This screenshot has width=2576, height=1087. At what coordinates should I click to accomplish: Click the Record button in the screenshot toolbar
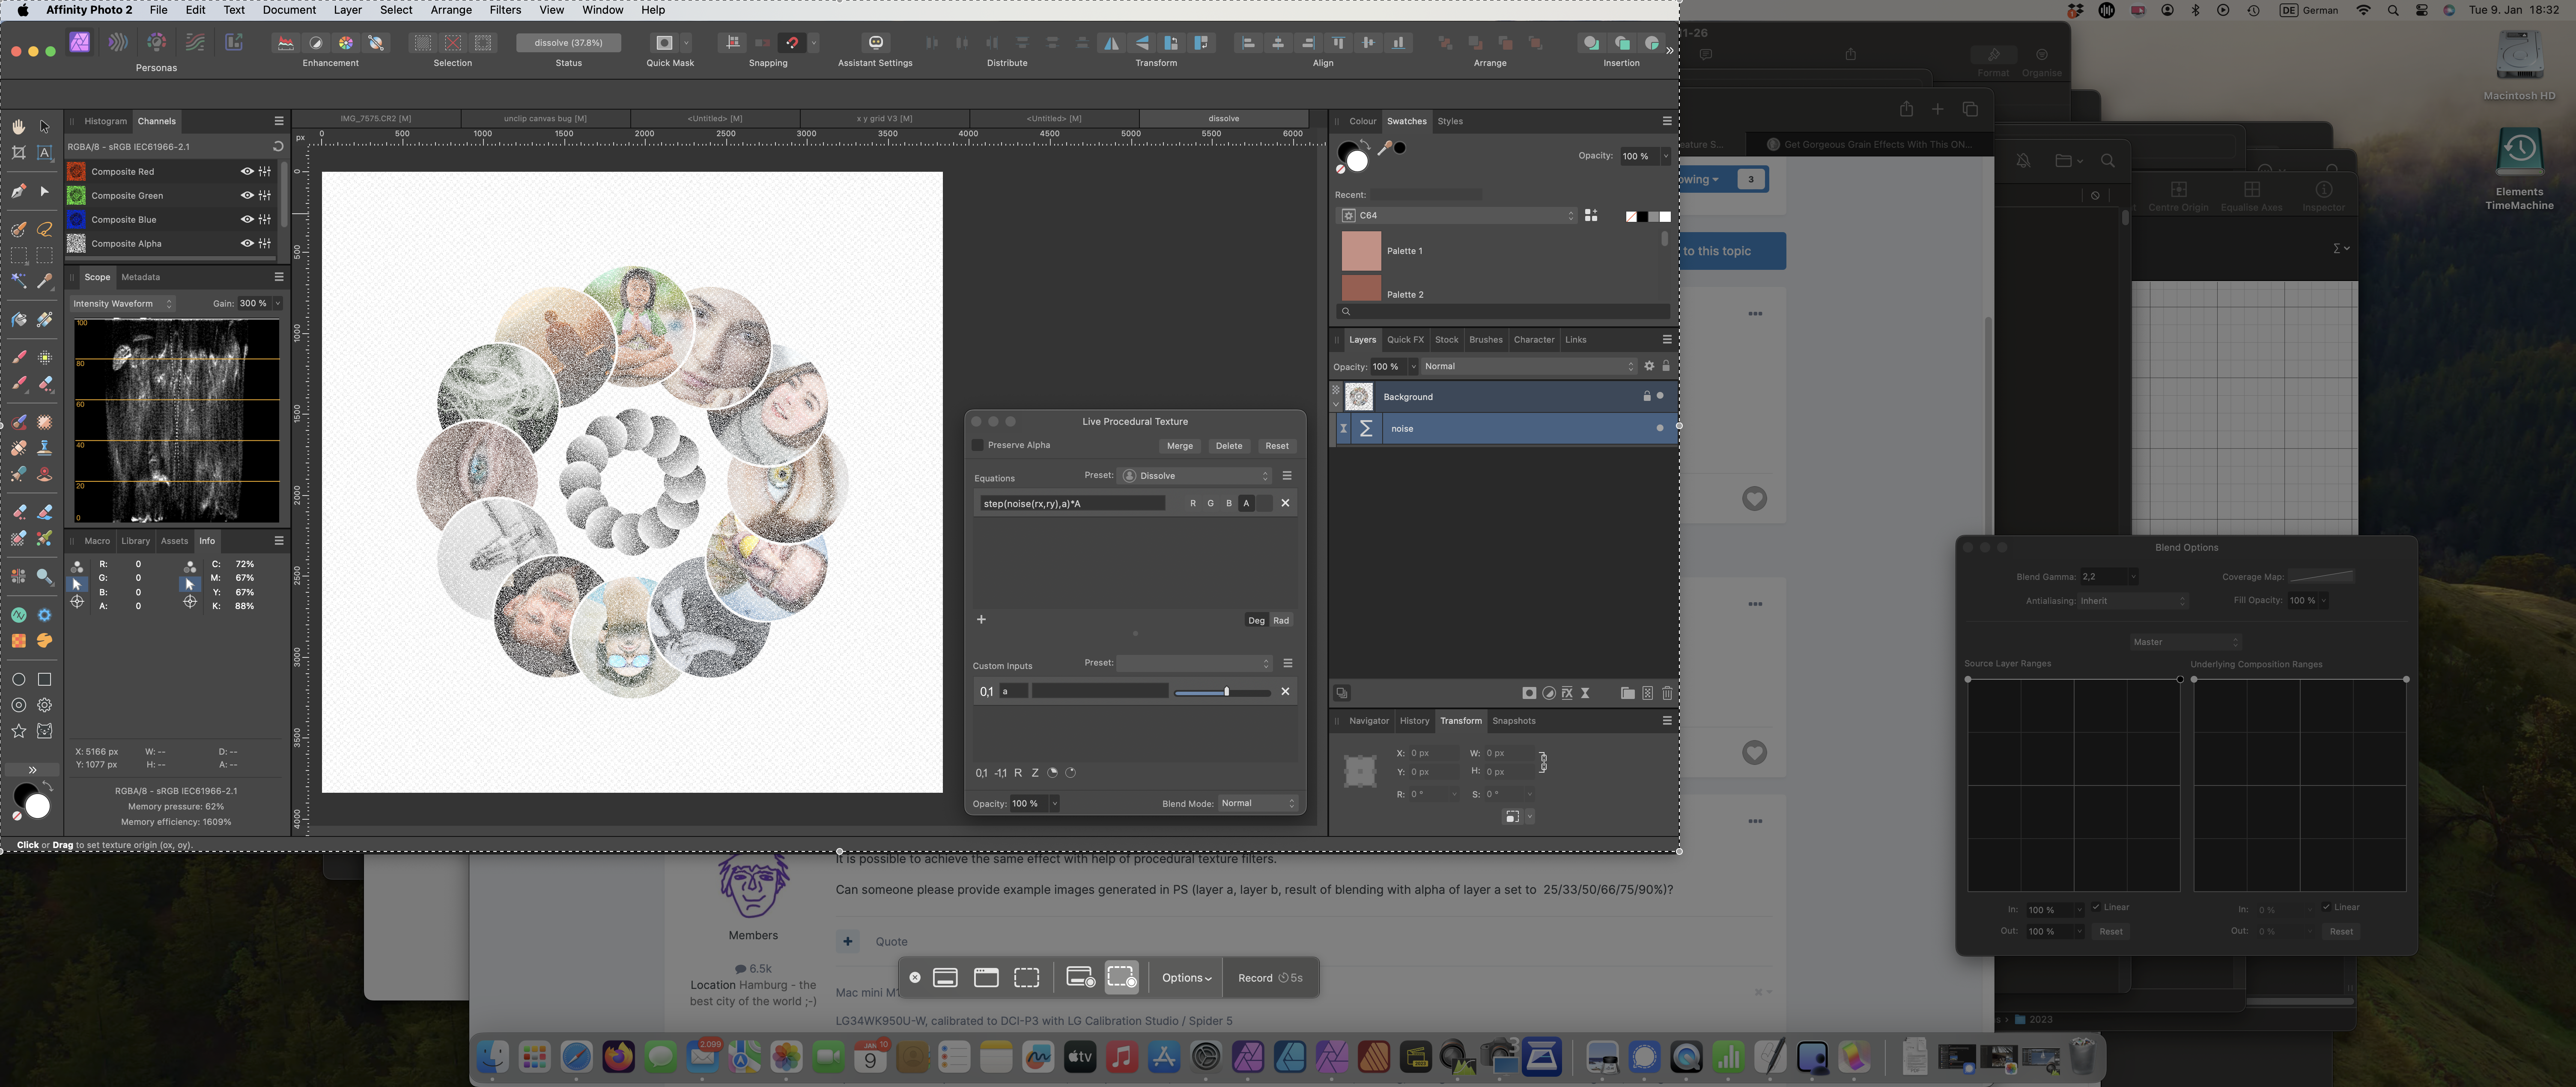point(1270,978)
